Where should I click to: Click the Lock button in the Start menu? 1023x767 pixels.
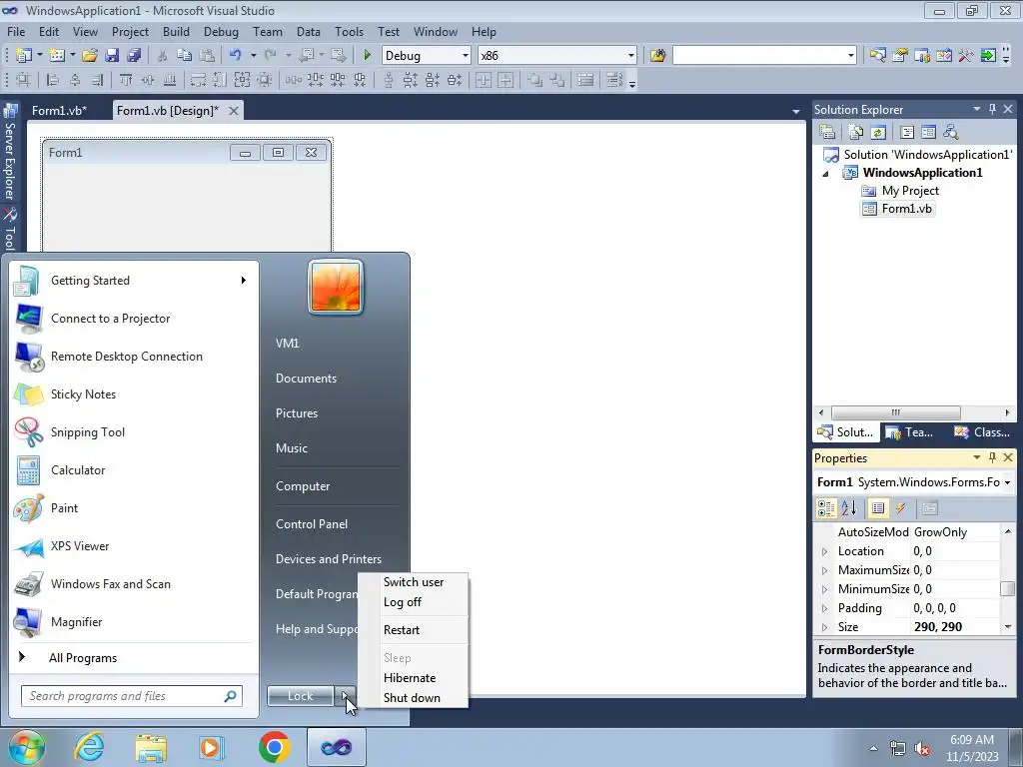coord(301,696)
